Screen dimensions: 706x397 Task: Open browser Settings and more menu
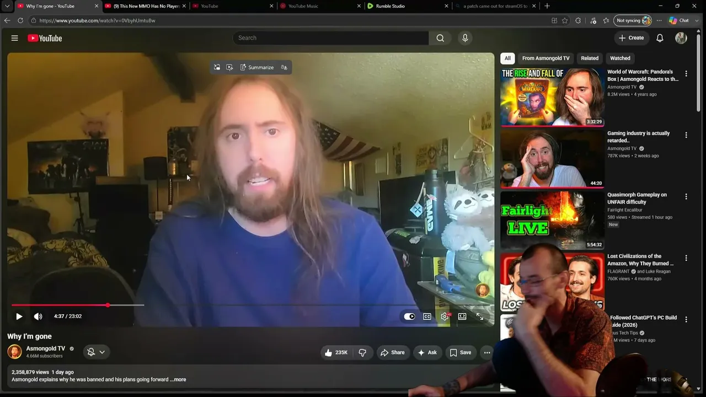(x=659, y=20)
